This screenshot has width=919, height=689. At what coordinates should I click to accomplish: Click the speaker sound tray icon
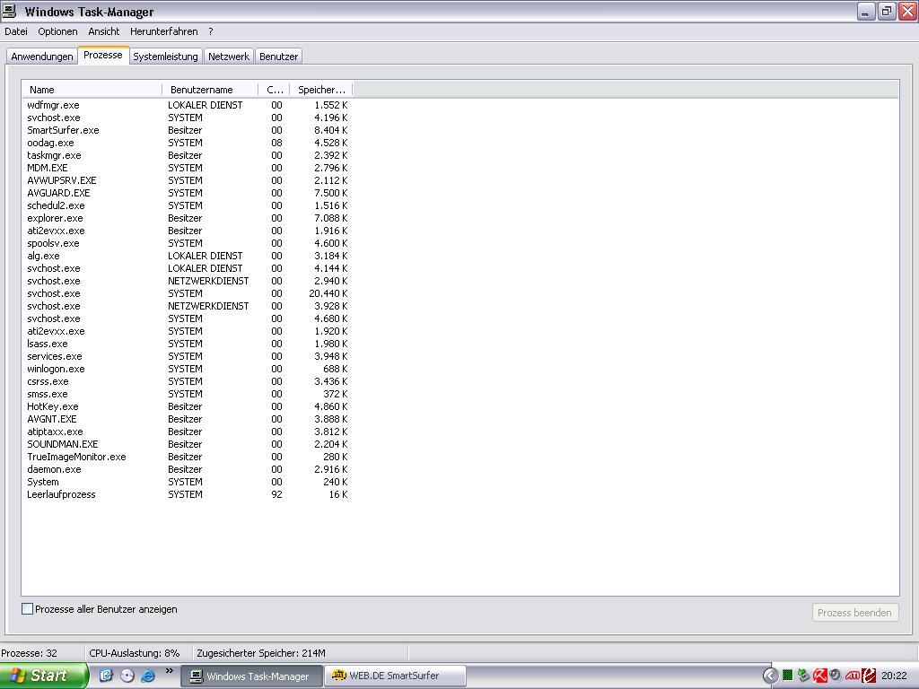tap(836, 676)
